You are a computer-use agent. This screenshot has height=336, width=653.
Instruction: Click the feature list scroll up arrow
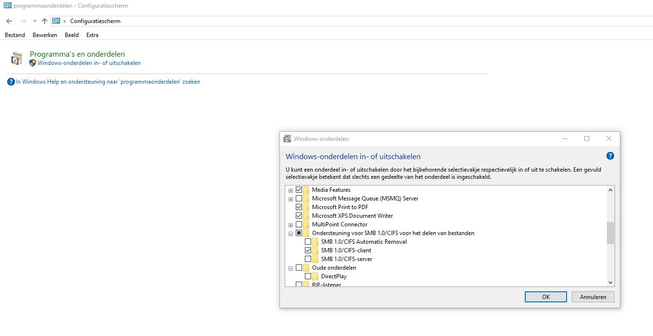610,190
